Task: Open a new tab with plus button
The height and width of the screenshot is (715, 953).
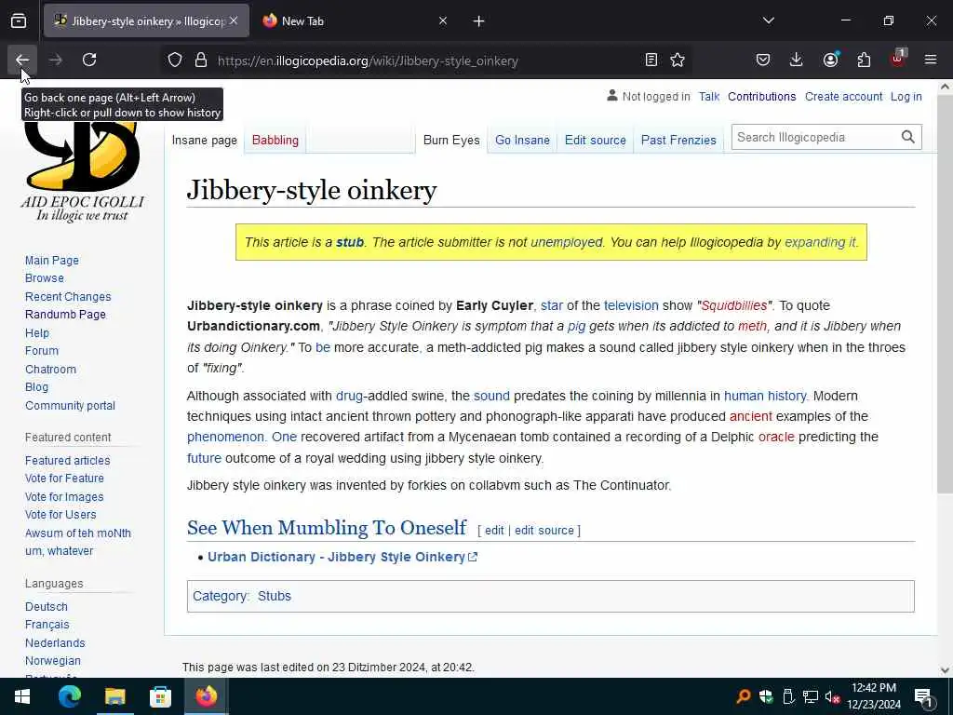Action: coord(479,21)
